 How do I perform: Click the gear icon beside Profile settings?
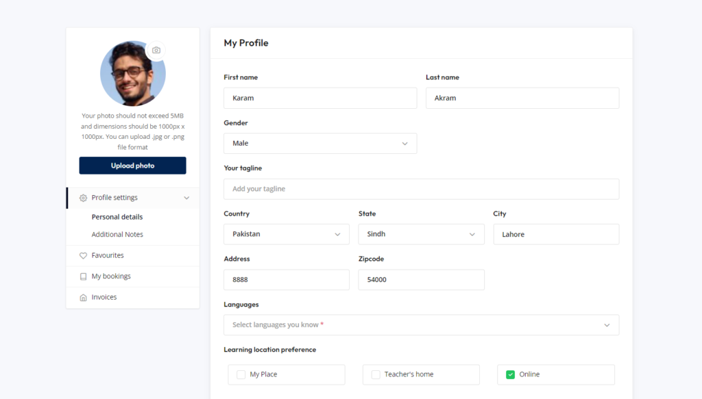(83, 198)
